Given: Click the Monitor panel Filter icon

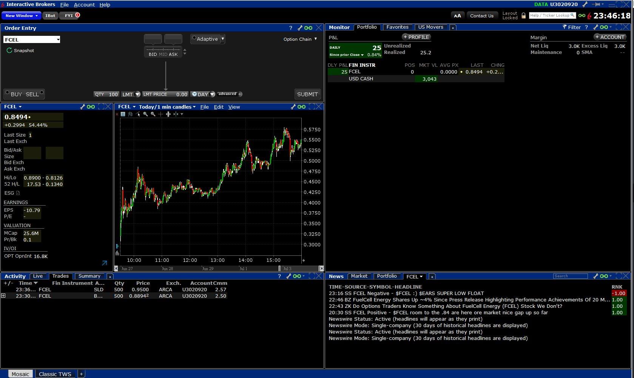Looking at the screenshot, I should tap(565, 27).
